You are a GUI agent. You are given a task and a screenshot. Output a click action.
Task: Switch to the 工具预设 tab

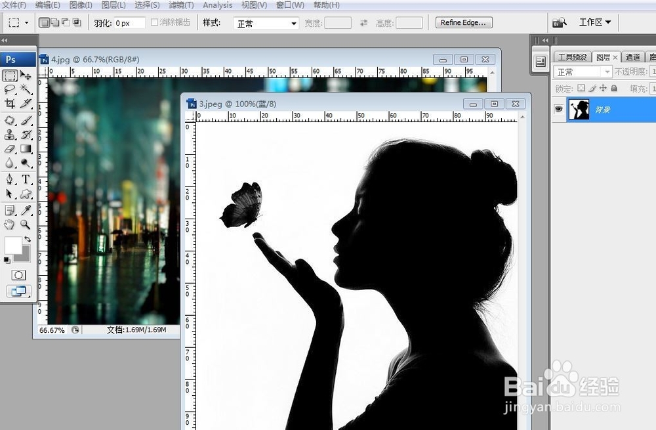click(572, 57)
